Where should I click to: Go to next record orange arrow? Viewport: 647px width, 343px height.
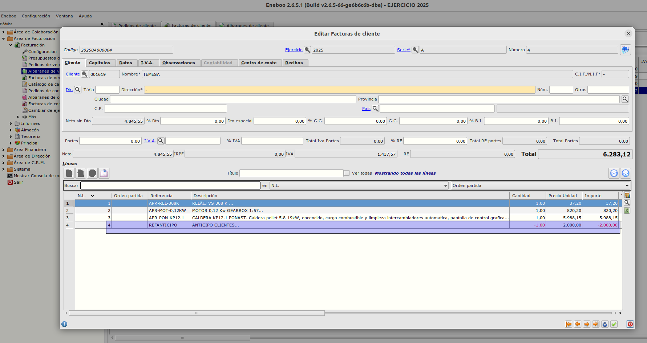pyautogui.click(x=587, y=324)
